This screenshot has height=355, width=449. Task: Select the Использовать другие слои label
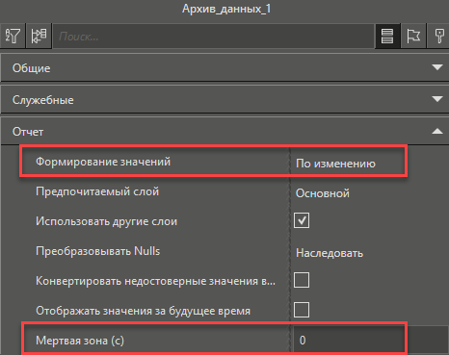[106, 221]
